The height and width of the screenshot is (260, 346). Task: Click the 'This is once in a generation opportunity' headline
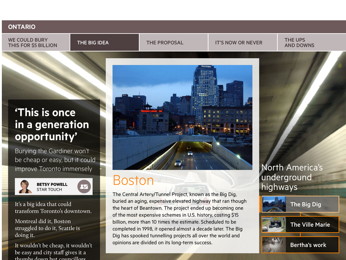coord(52,125)
